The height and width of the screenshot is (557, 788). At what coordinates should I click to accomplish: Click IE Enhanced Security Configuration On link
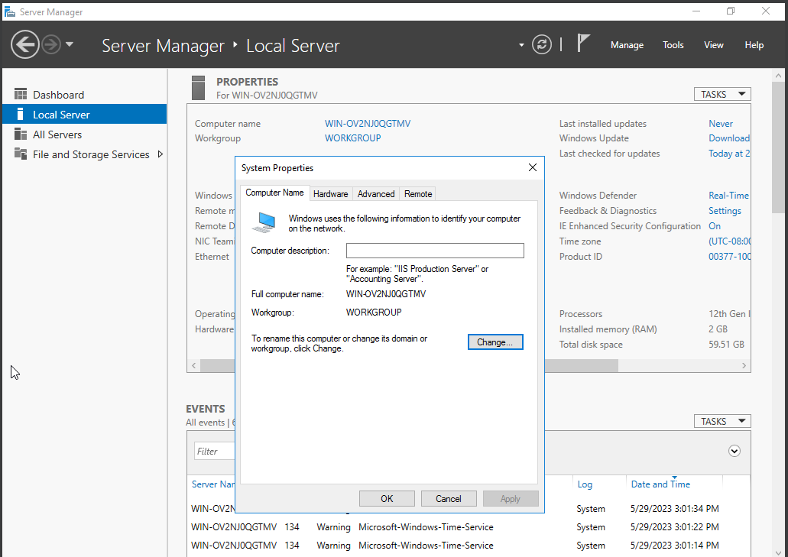715,226
